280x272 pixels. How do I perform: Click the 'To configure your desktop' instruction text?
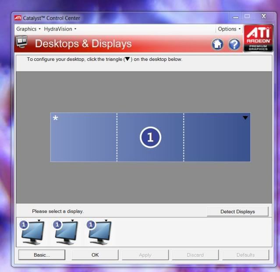105,59
